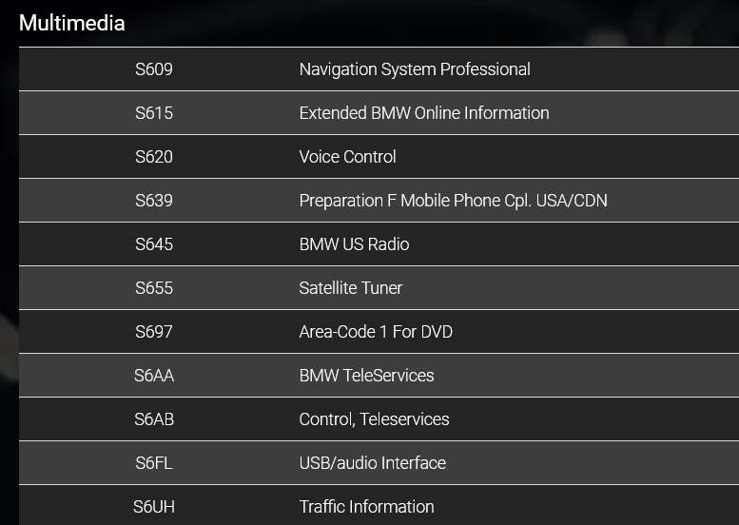Image resolution: width=739 pixels, height=525 pixels.
Task: Click the Voice Control entry
Action: point(347,157)
